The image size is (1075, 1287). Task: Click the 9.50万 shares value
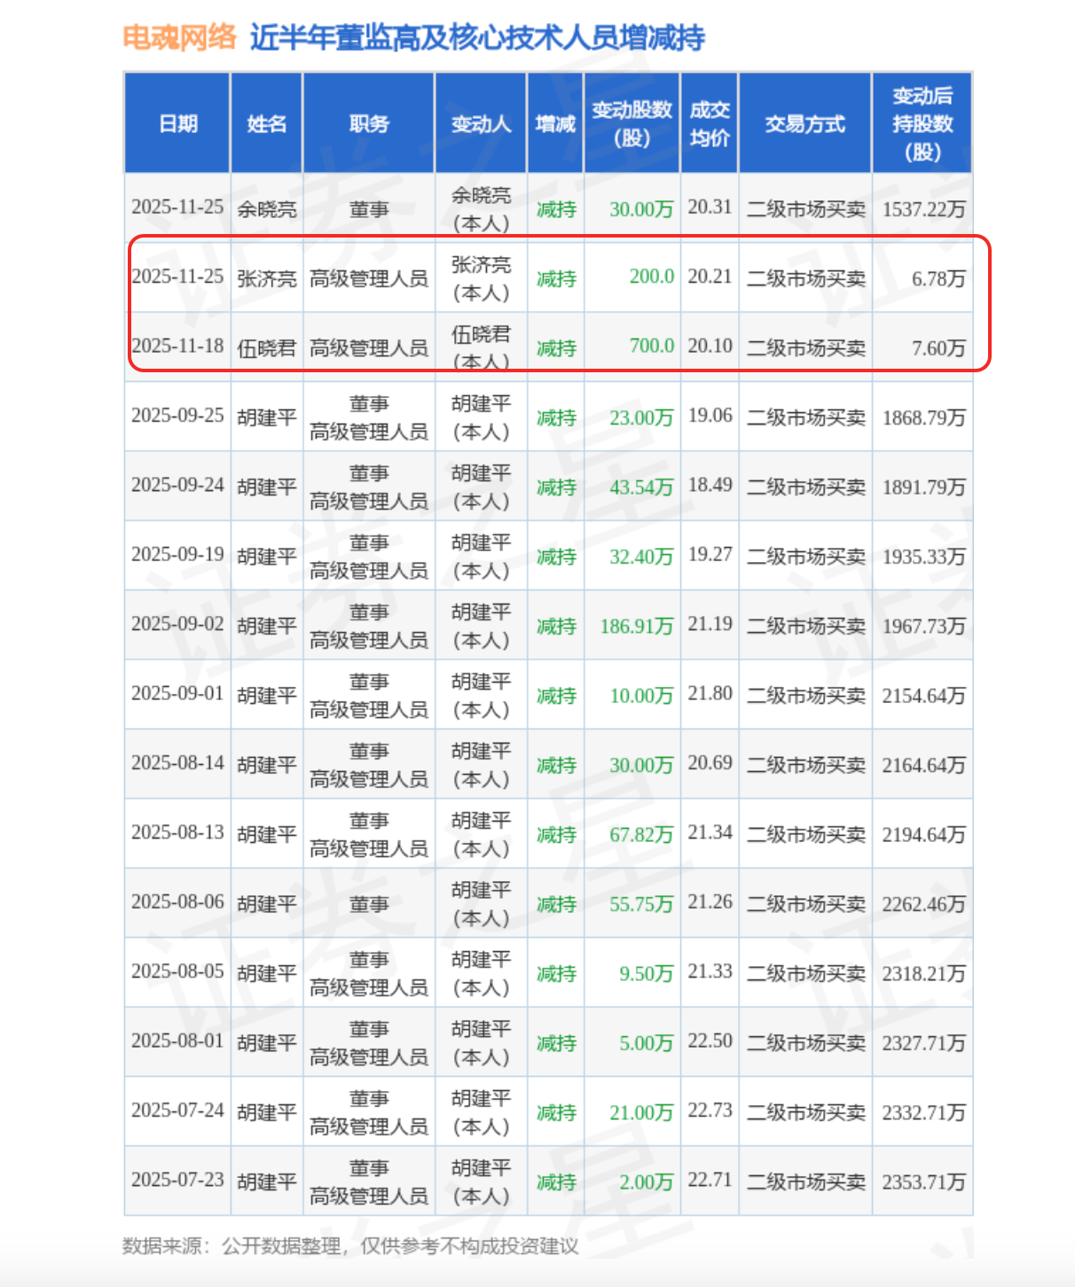pyautogui.click(x=647, y=973)
